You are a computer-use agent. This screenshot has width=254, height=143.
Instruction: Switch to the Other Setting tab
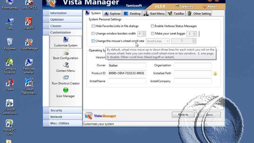[199, 14]
